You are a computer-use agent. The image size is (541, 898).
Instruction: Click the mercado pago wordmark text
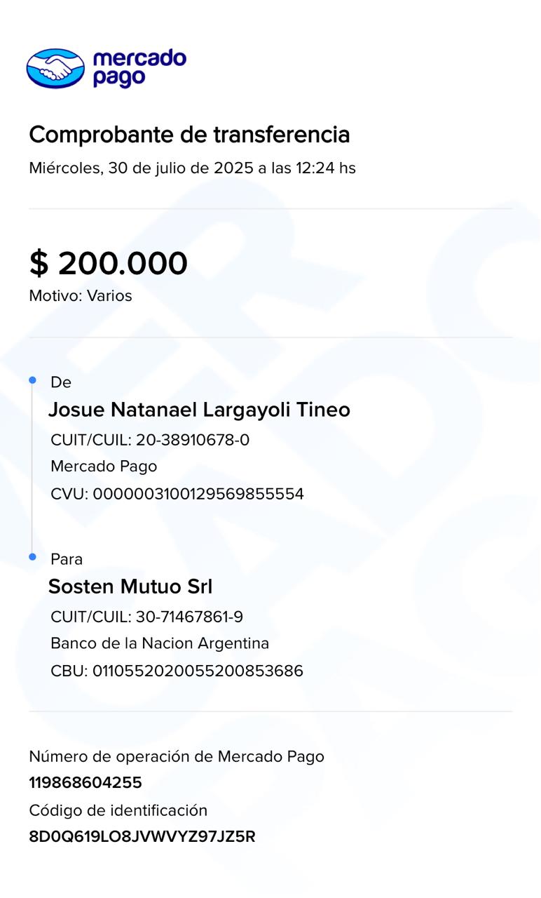[139, 68]
